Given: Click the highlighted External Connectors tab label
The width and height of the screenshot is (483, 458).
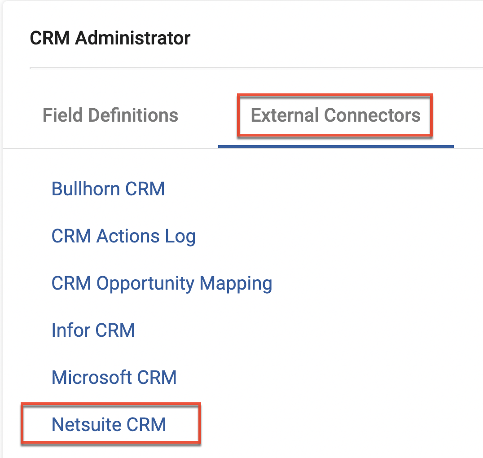Looking at the screenshot, I should [x=335, y=115].
